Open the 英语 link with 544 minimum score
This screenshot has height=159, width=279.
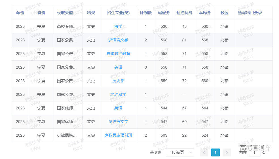point(118,108)
